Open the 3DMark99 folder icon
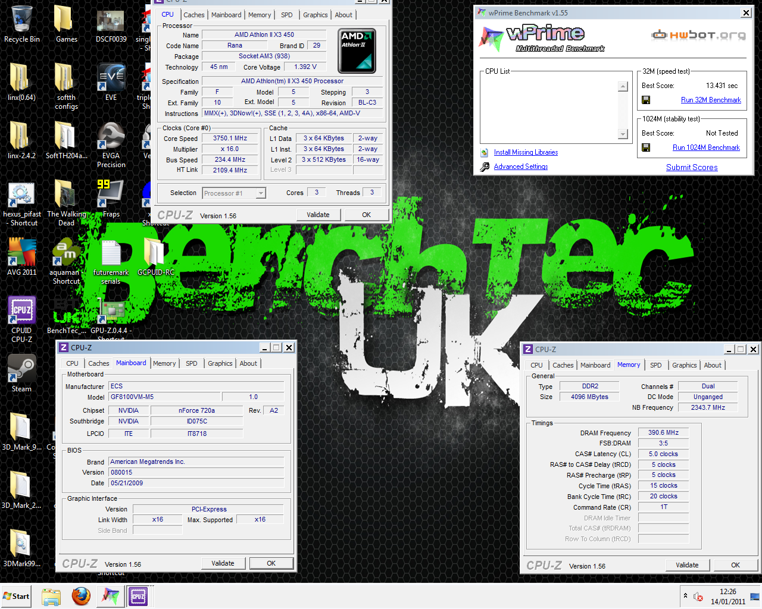The height and width of the screenshot is (609, 762). (x=21, y=548)
